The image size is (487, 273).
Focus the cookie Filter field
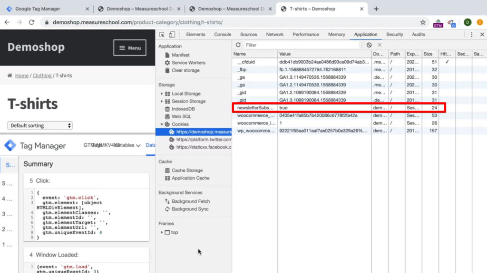[301, 45]
